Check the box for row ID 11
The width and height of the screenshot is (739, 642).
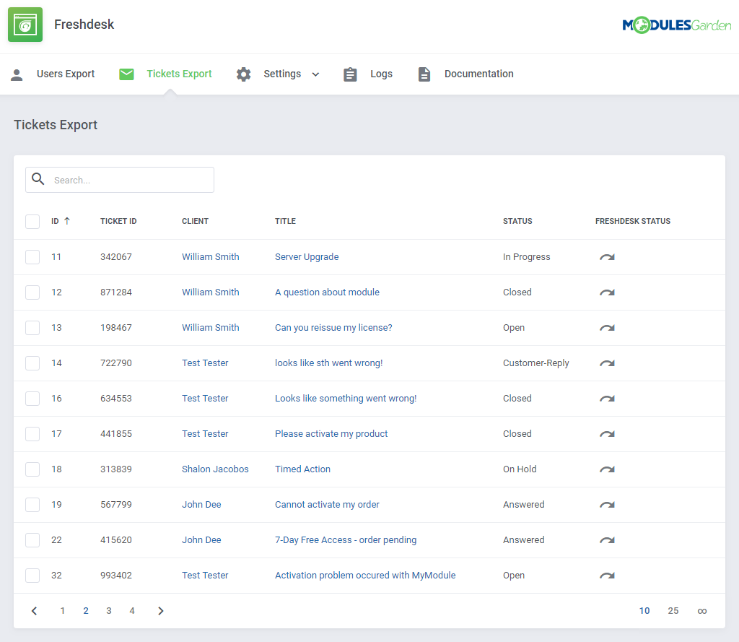pos(32,257)
